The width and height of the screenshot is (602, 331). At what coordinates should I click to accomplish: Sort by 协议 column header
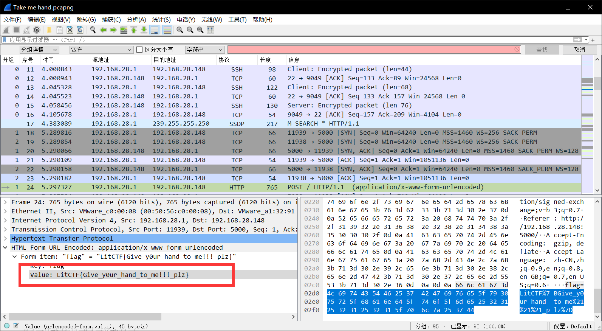pyautogui.click(x=237, y=60)
